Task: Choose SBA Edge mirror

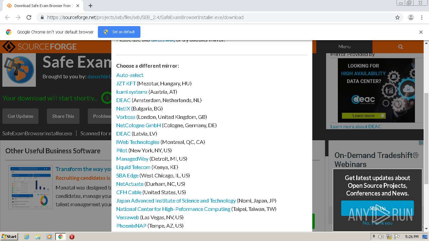Action: coord(127,175)
